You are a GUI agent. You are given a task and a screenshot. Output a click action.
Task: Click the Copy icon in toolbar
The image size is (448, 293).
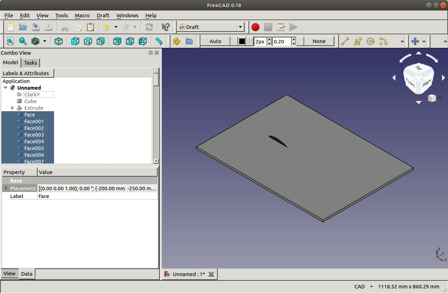(x=78, y=27)
